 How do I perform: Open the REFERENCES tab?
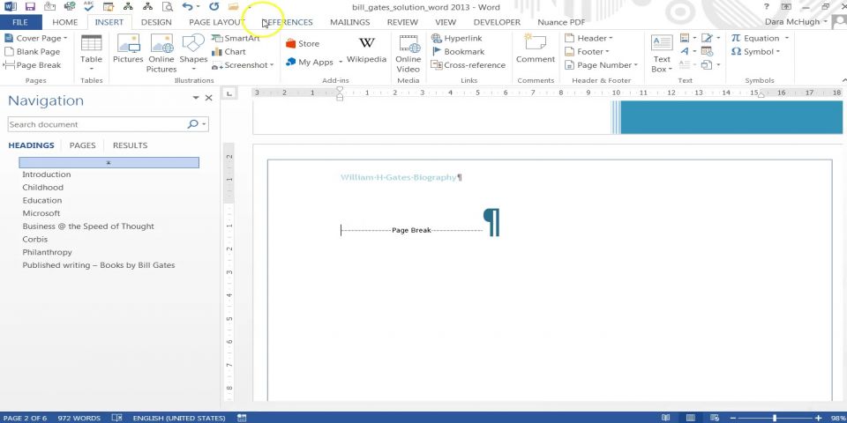pos(288,22)
